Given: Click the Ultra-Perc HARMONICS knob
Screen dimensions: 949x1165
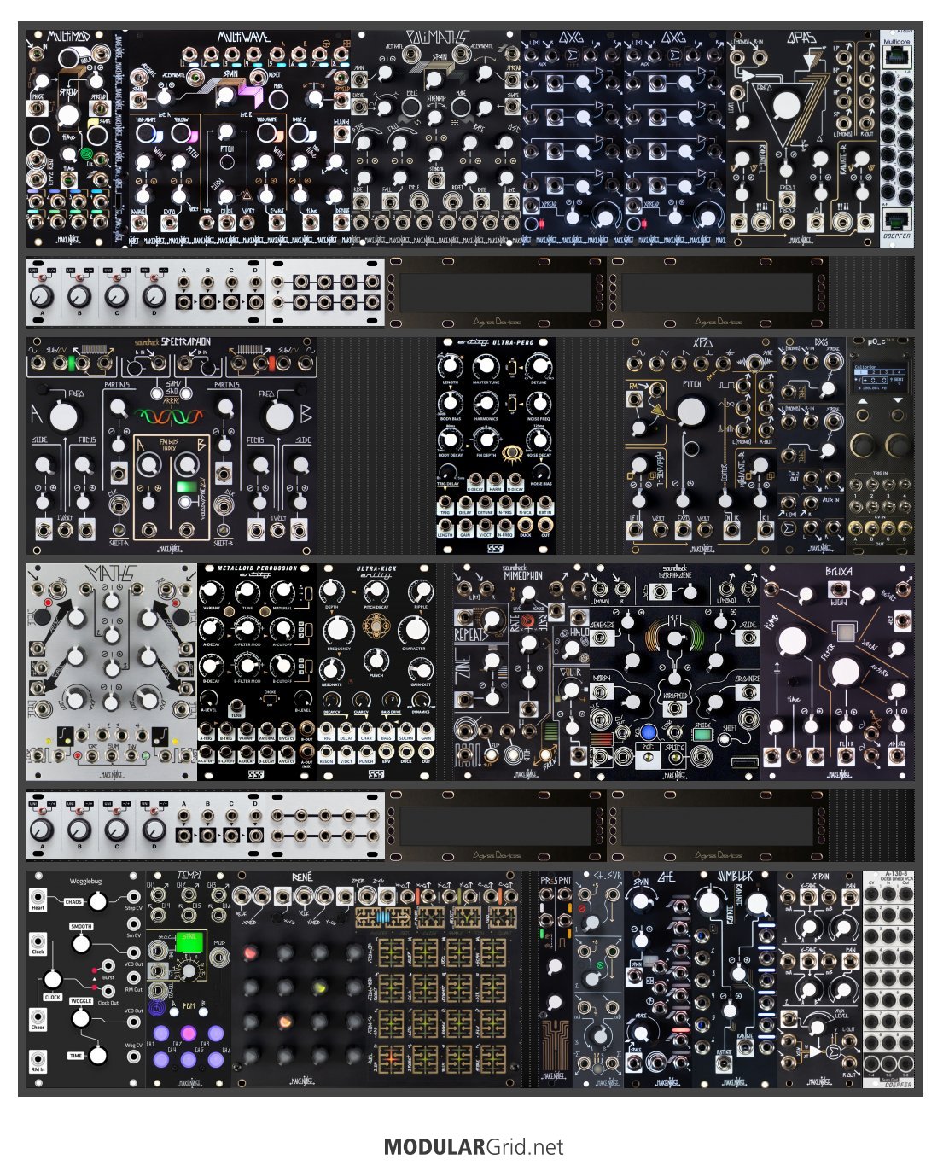Looking at the screenshot, I should (485, 404).
